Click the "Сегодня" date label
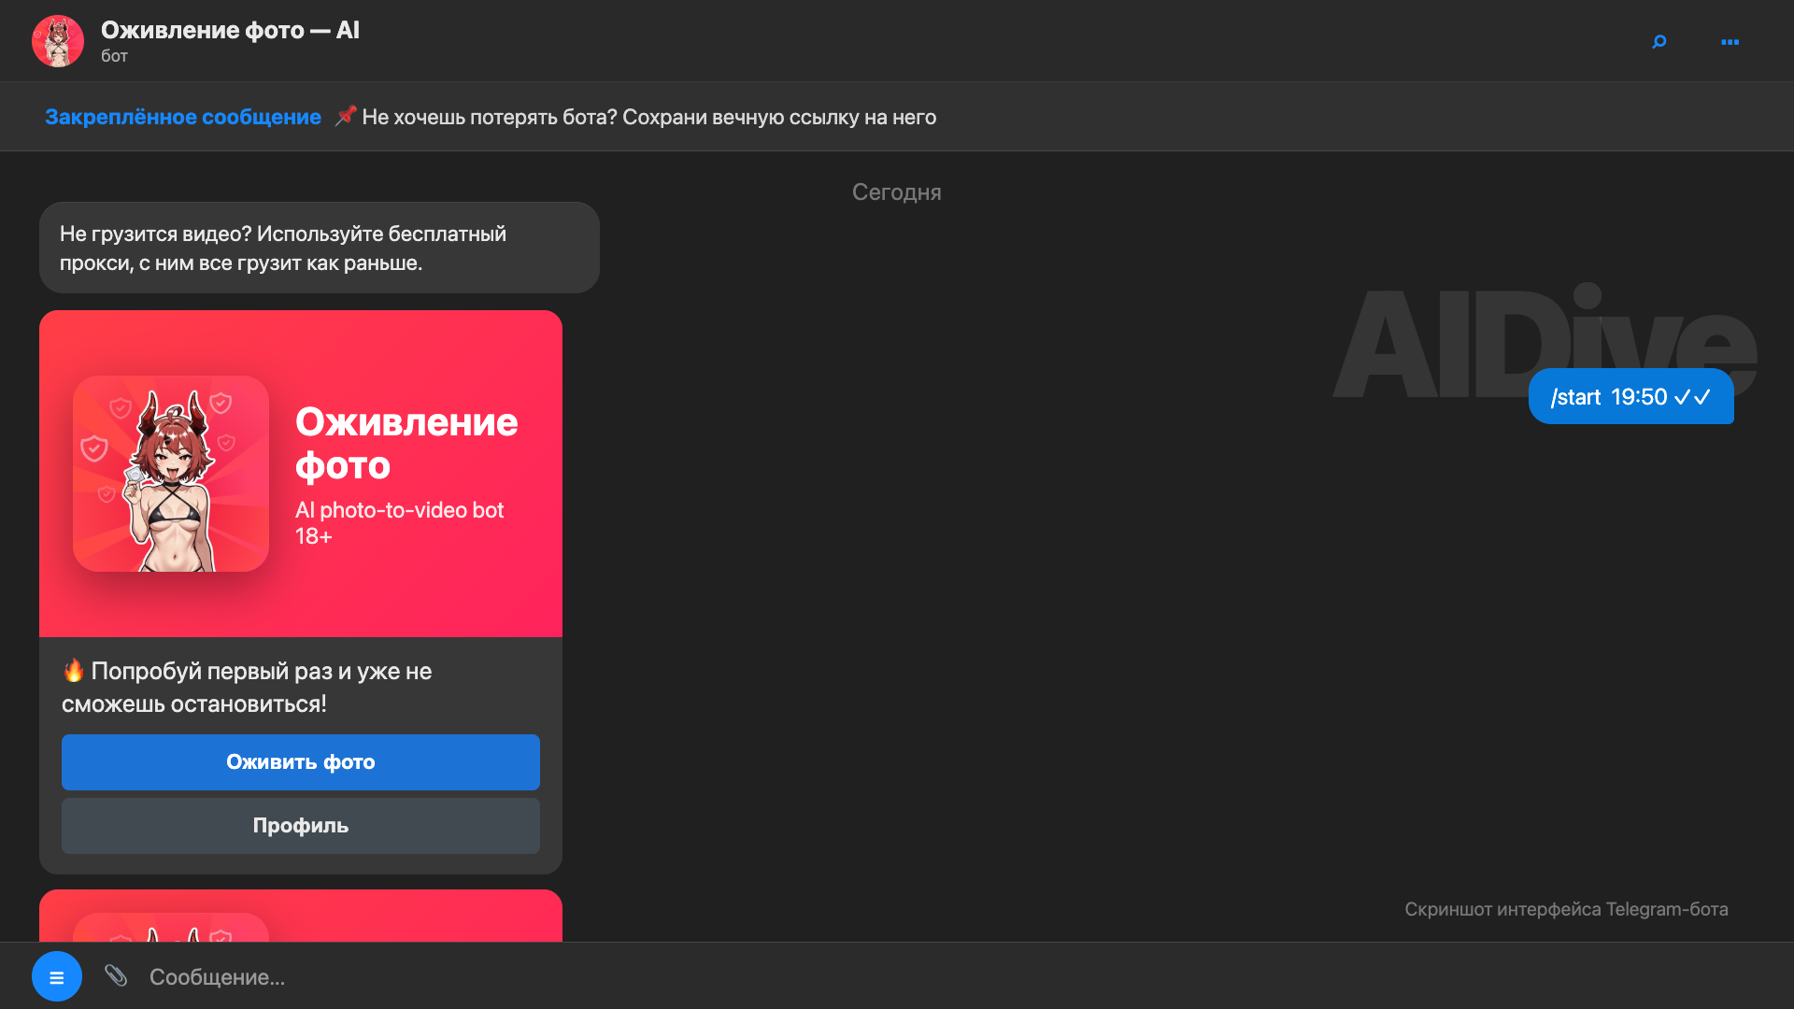The image size is (1794, 1009). (x=897, y=192)
